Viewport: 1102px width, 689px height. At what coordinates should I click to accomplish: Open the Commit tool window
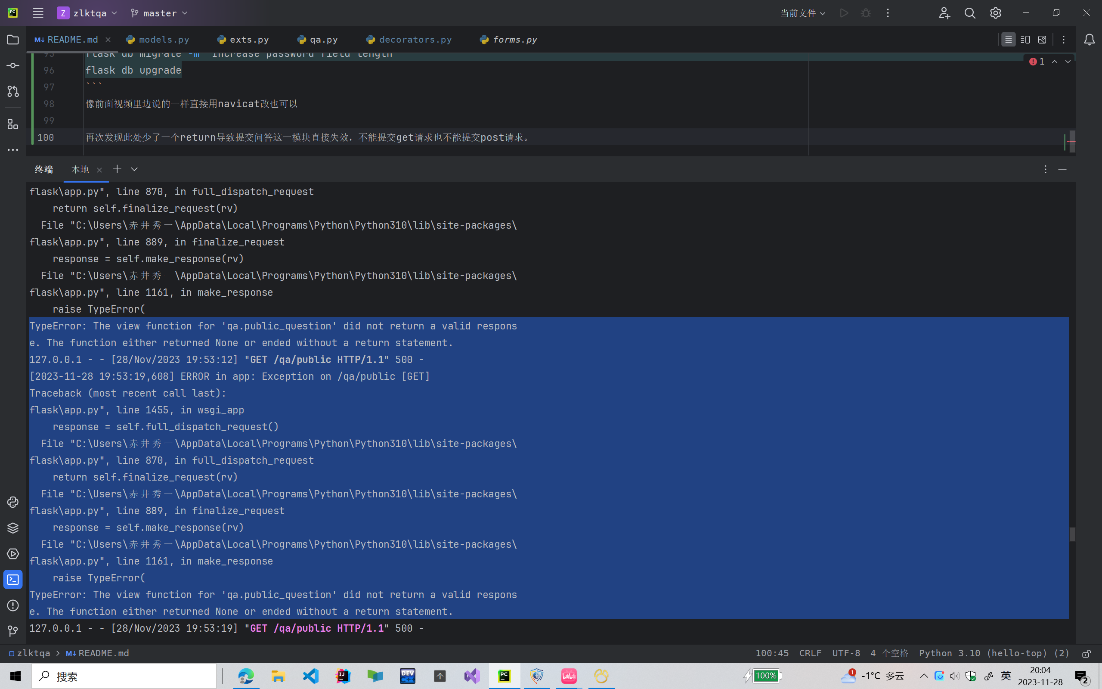[13, 65]
